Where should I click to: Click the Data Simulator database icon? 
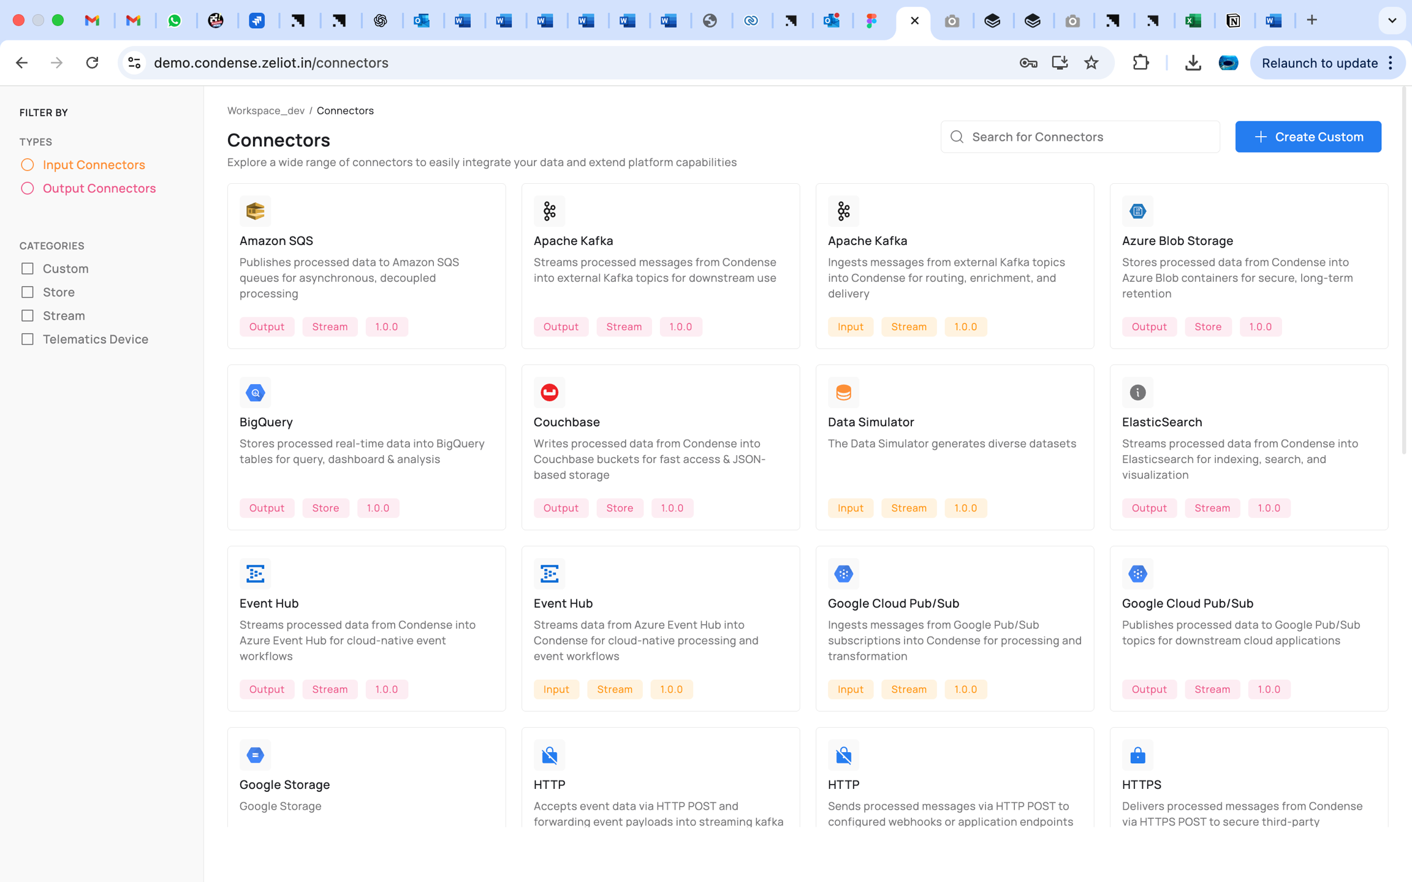click(x=843, y=393)
